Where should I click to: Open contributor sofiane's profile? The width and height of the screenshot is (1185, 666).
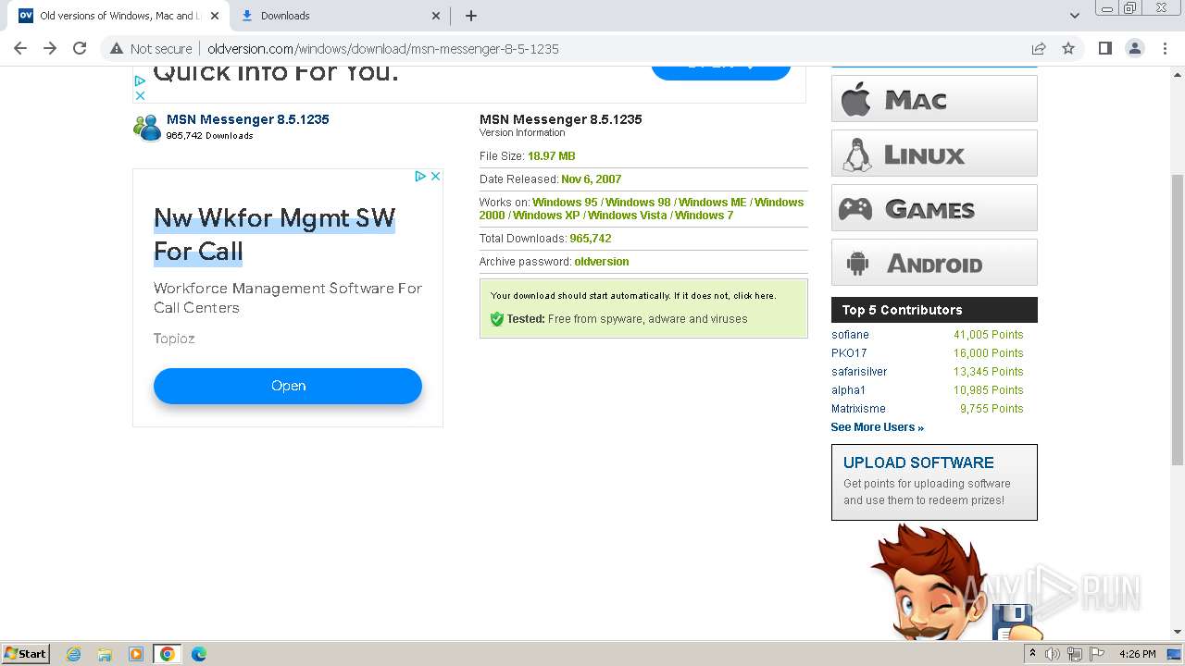(x=850, y=335)
